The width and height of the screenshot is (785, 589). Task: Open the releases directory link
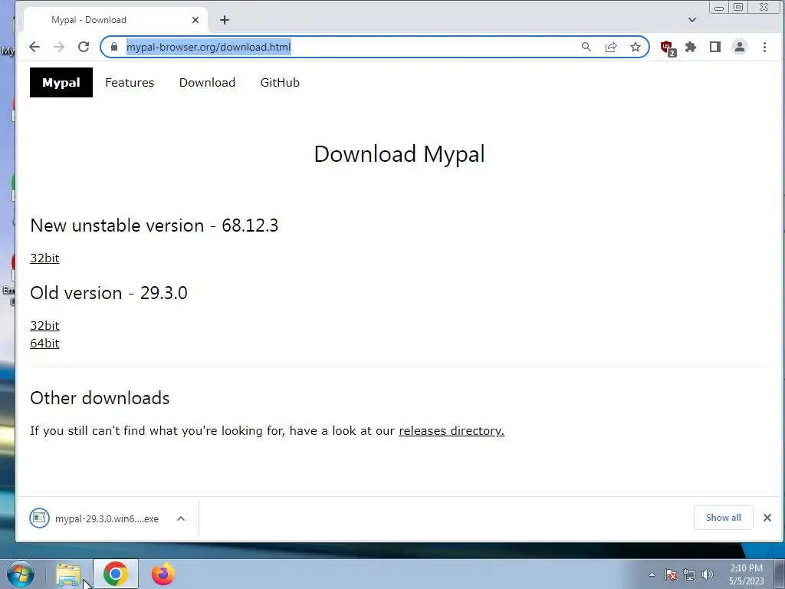tap(452, 431)
